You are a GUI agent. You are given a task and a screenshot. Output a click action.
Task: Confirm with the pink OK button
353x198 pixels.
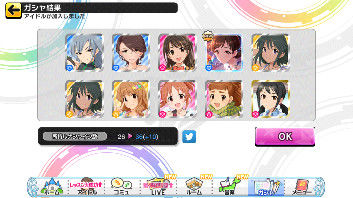pos(285,136)
